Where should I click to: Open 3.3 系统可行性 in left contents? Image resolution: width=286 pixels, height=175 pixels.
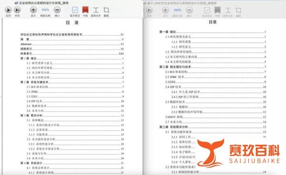(75, 153)
